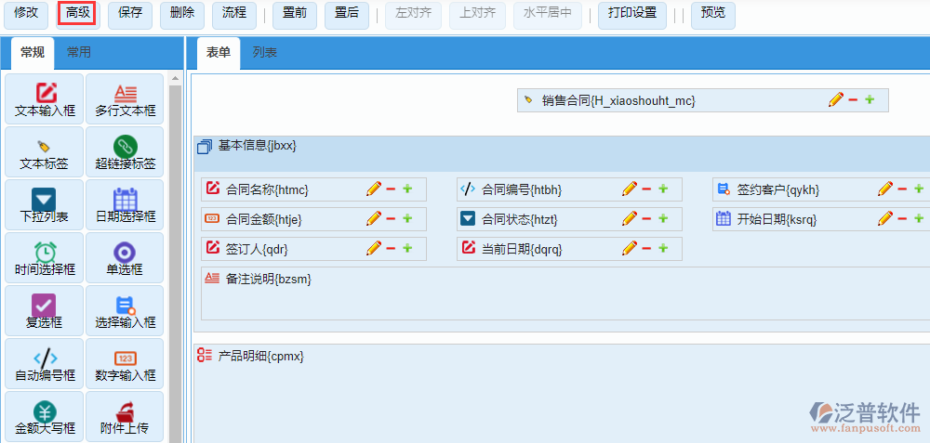Choose the 日期选择框 date picker widget

tap(125, 206)
